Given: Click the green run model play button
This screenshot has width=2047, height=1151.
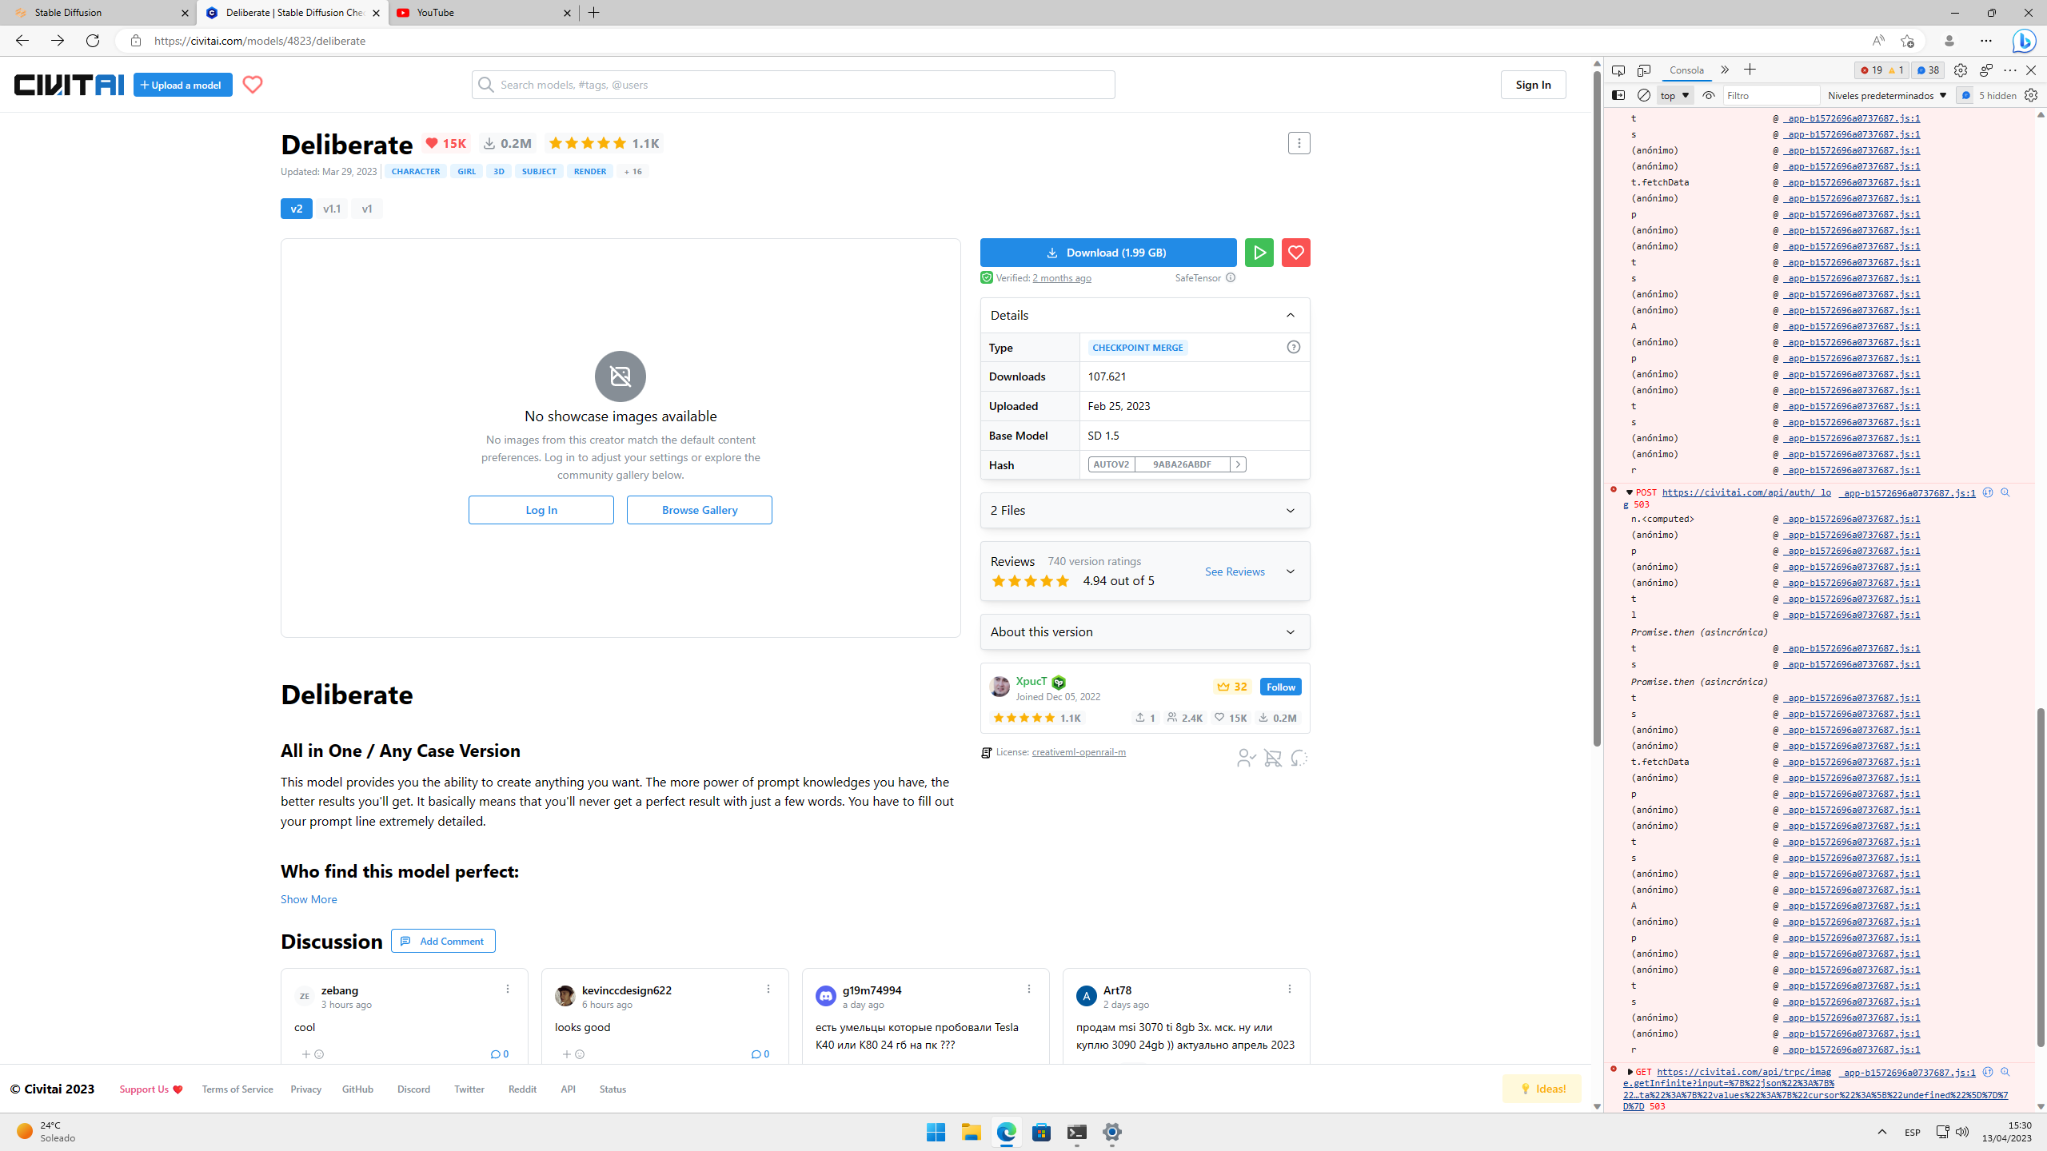Looking at the screenshot, I should 1259,253.
